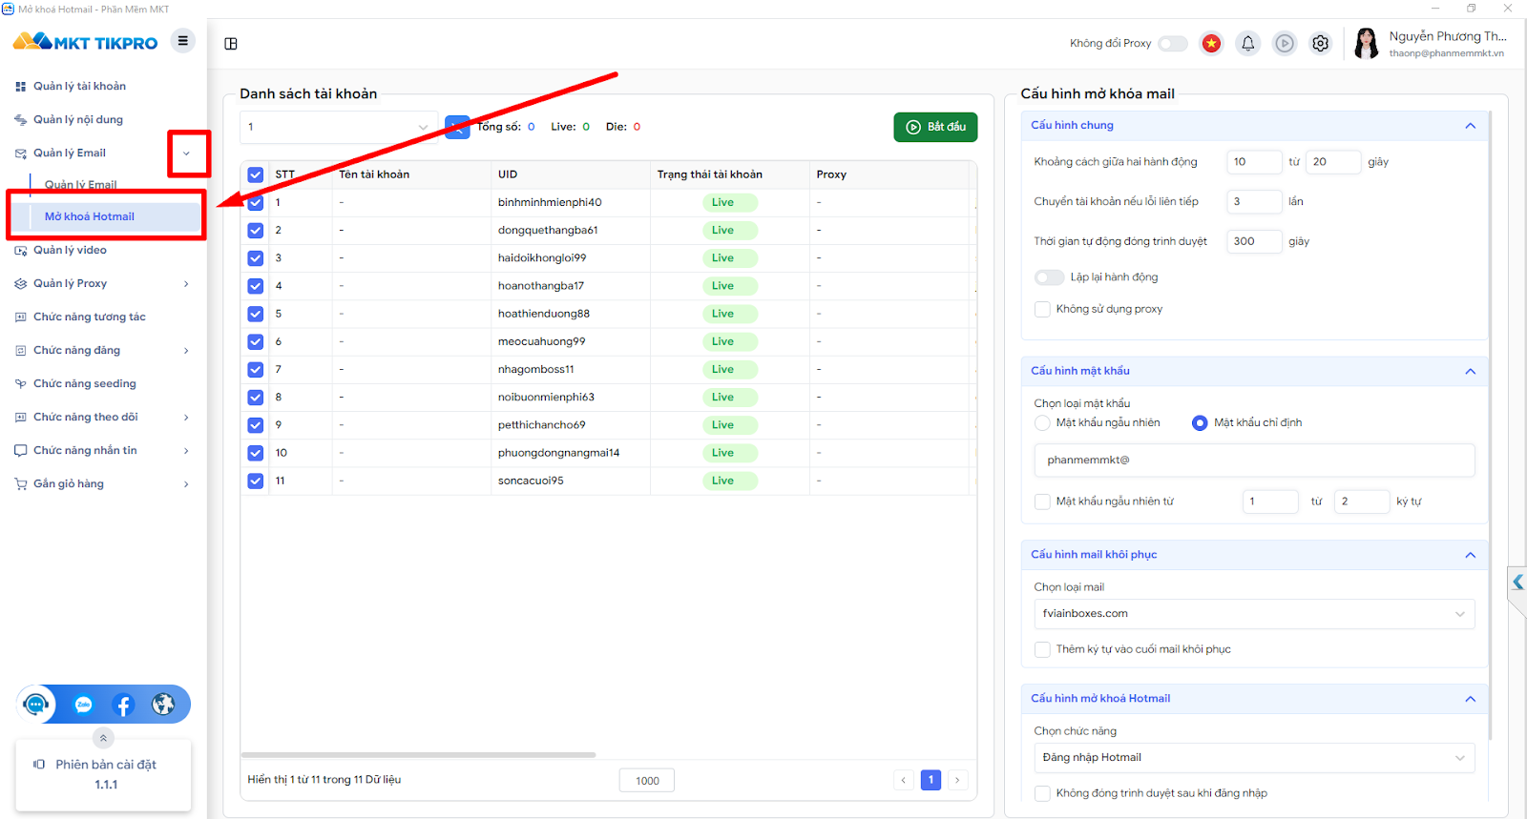Uncheck the row for soncacuoi95
1527x819 pixels.
[x=255, y=481]
